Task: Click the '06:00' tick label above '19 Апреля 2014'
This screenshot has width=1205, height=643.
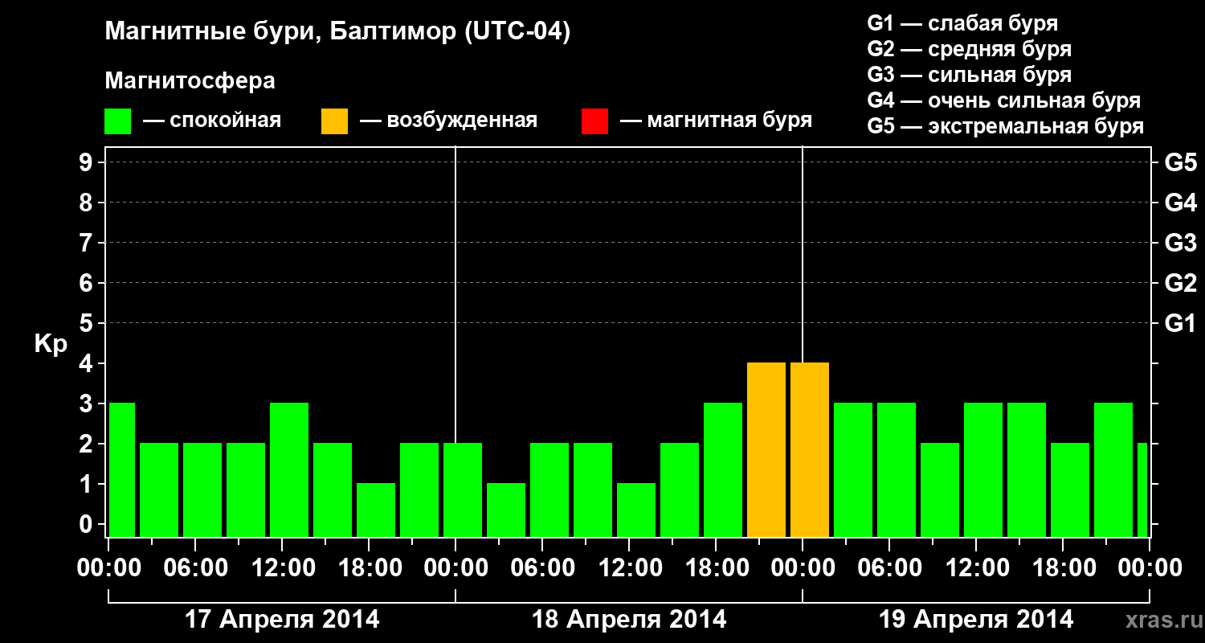Action: point(889,568)
